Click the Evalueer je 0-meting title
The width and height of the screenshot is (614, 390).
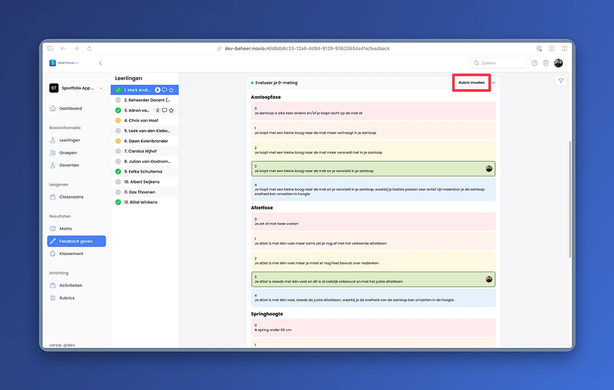tap(276, 83)
